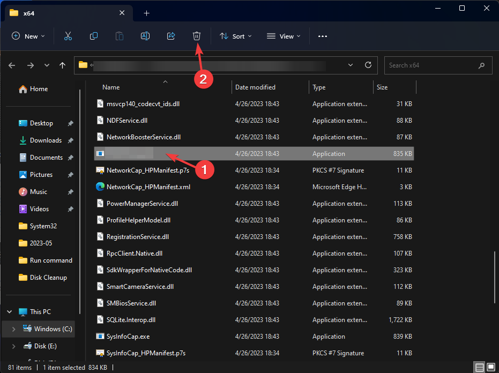
Task: Sort files by the Name column header
Action: pos(111,87)
